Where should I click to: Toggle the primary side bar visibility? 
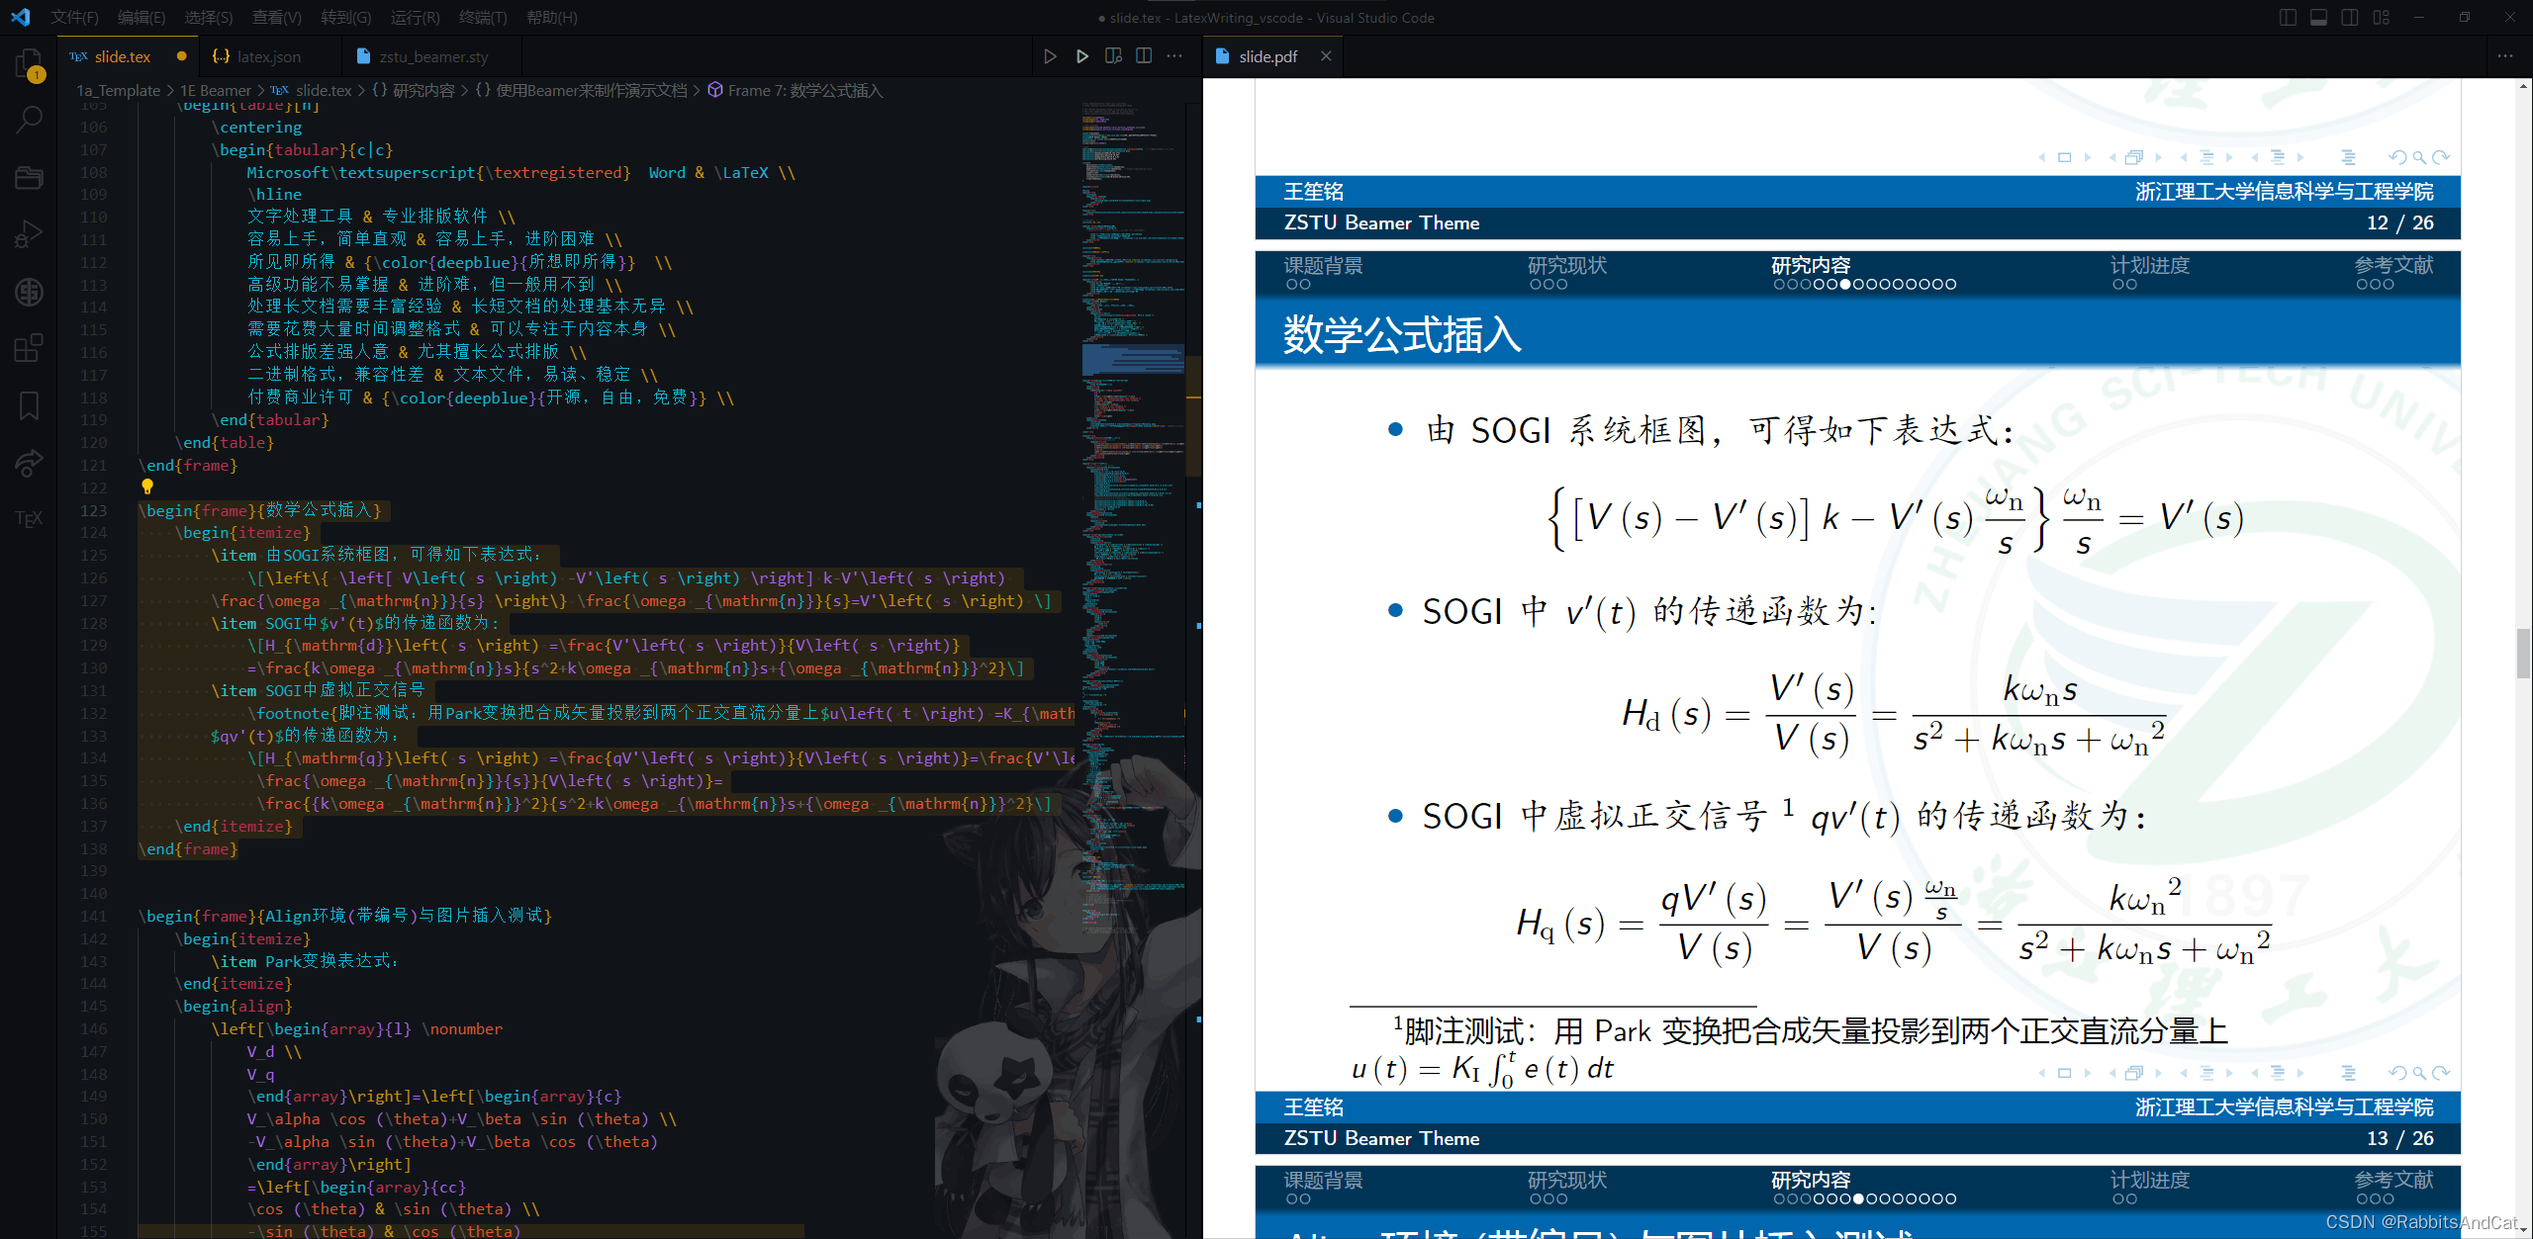[2287, 17]
